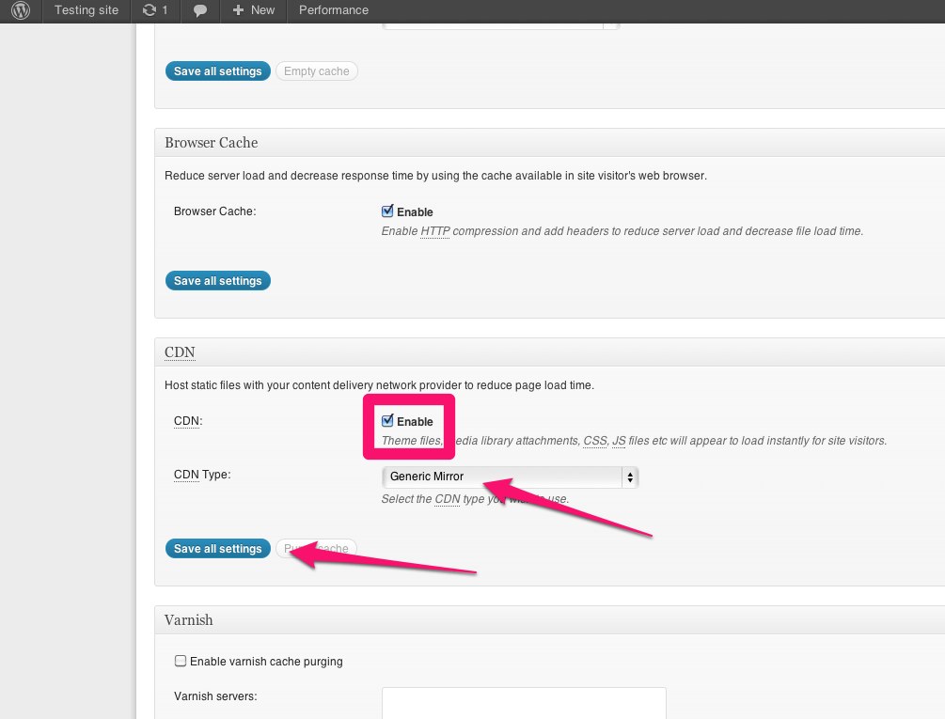Disable the Browser Cache Enable checkbox
The height and width of the screenshot is (719, 945).
pyautogui.click(x=387, y=211)
